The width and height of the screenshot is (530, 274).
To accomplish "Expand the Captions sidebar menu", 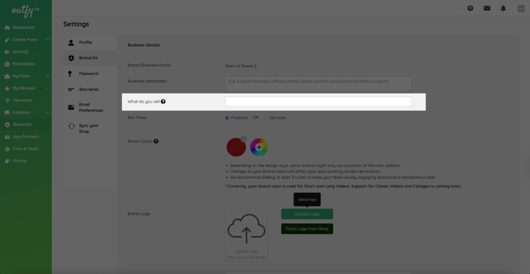I will [x=48, y=112].
